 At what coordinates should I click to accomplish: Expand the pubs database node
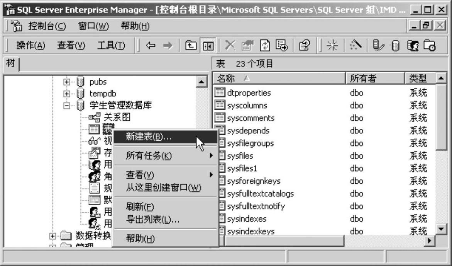pos(67,82)
